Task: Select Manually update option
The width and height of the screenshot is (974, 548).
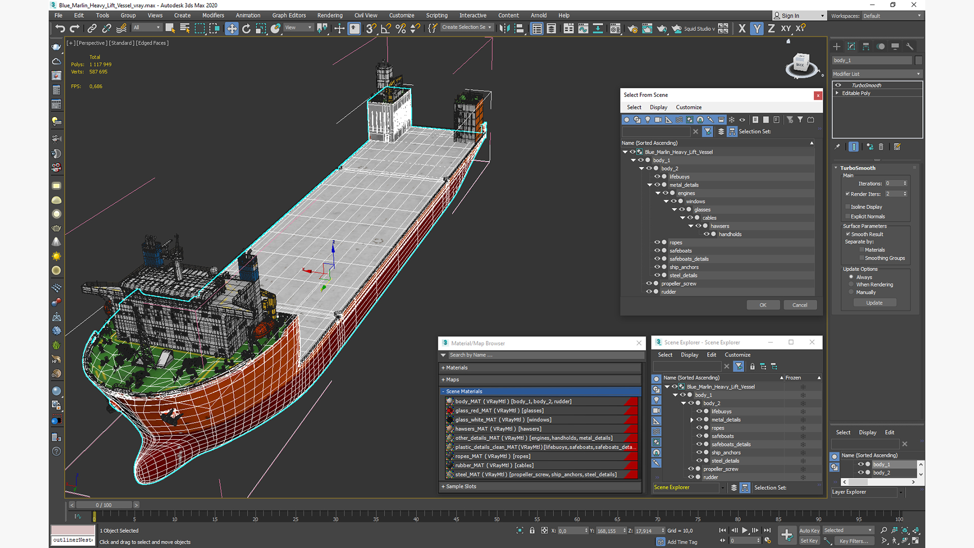Action: click(851, 292)
